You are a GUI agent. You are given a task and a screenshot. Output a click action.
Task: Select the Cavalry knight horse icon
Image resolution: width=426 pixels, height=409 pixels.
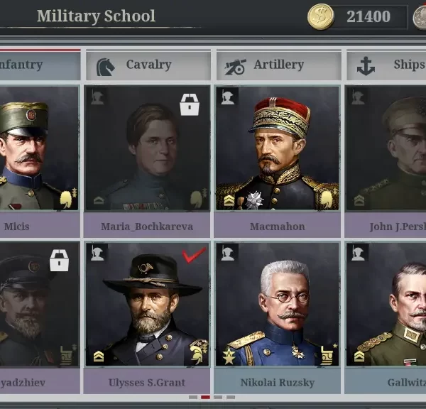(105, 67)
